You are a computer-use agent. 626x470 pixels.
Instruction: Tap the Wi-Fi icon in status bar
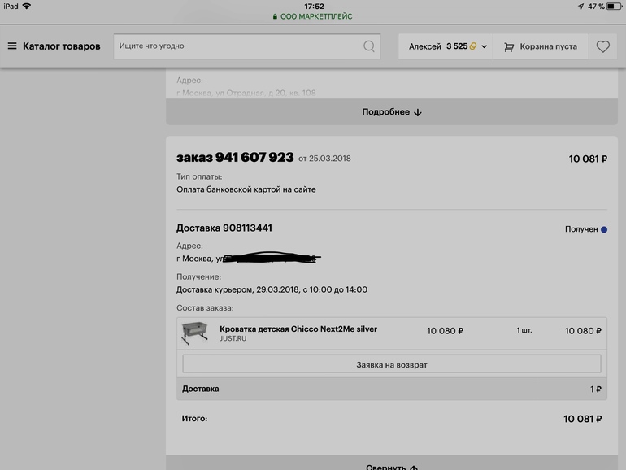click(27, 6)
